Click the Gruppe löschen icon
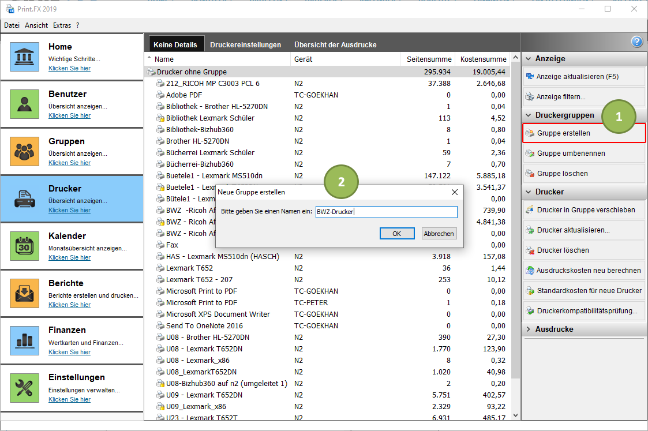Viewport: 648px width, 431px height. coord(530,174)
